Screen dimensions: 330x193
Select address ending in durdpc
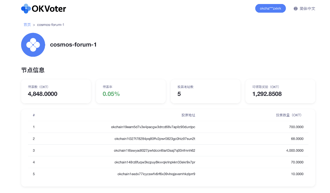[x=153, y=127]
